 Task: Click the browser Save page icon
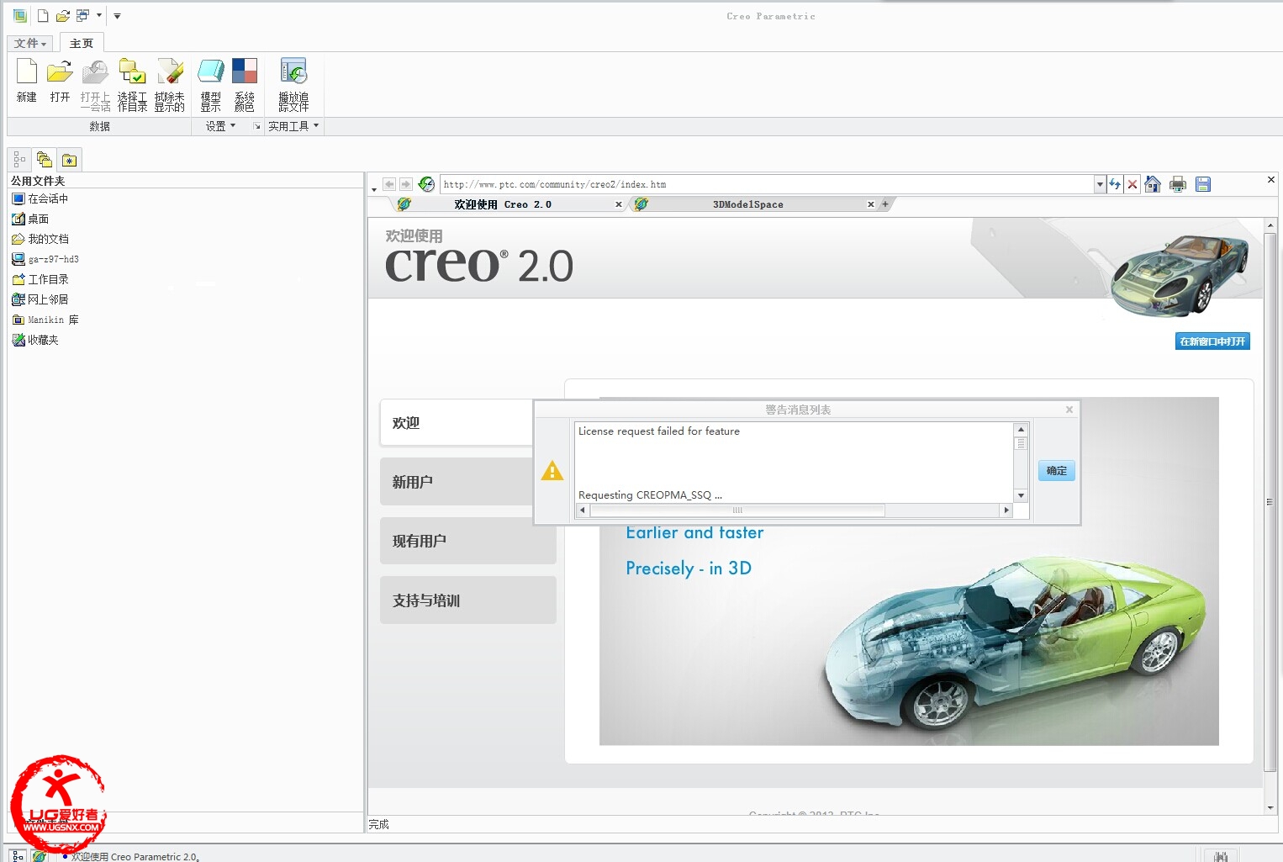click(1203, 184)
